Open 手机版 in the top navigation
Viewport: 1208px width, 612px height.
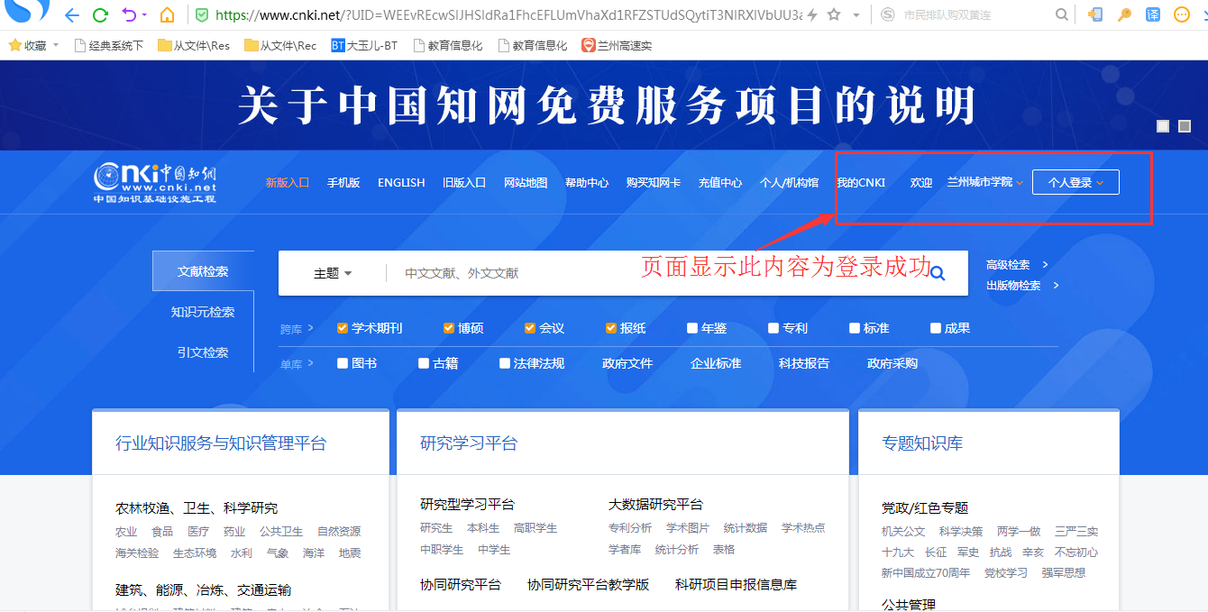pyautogui.click(x=343, y=182)
